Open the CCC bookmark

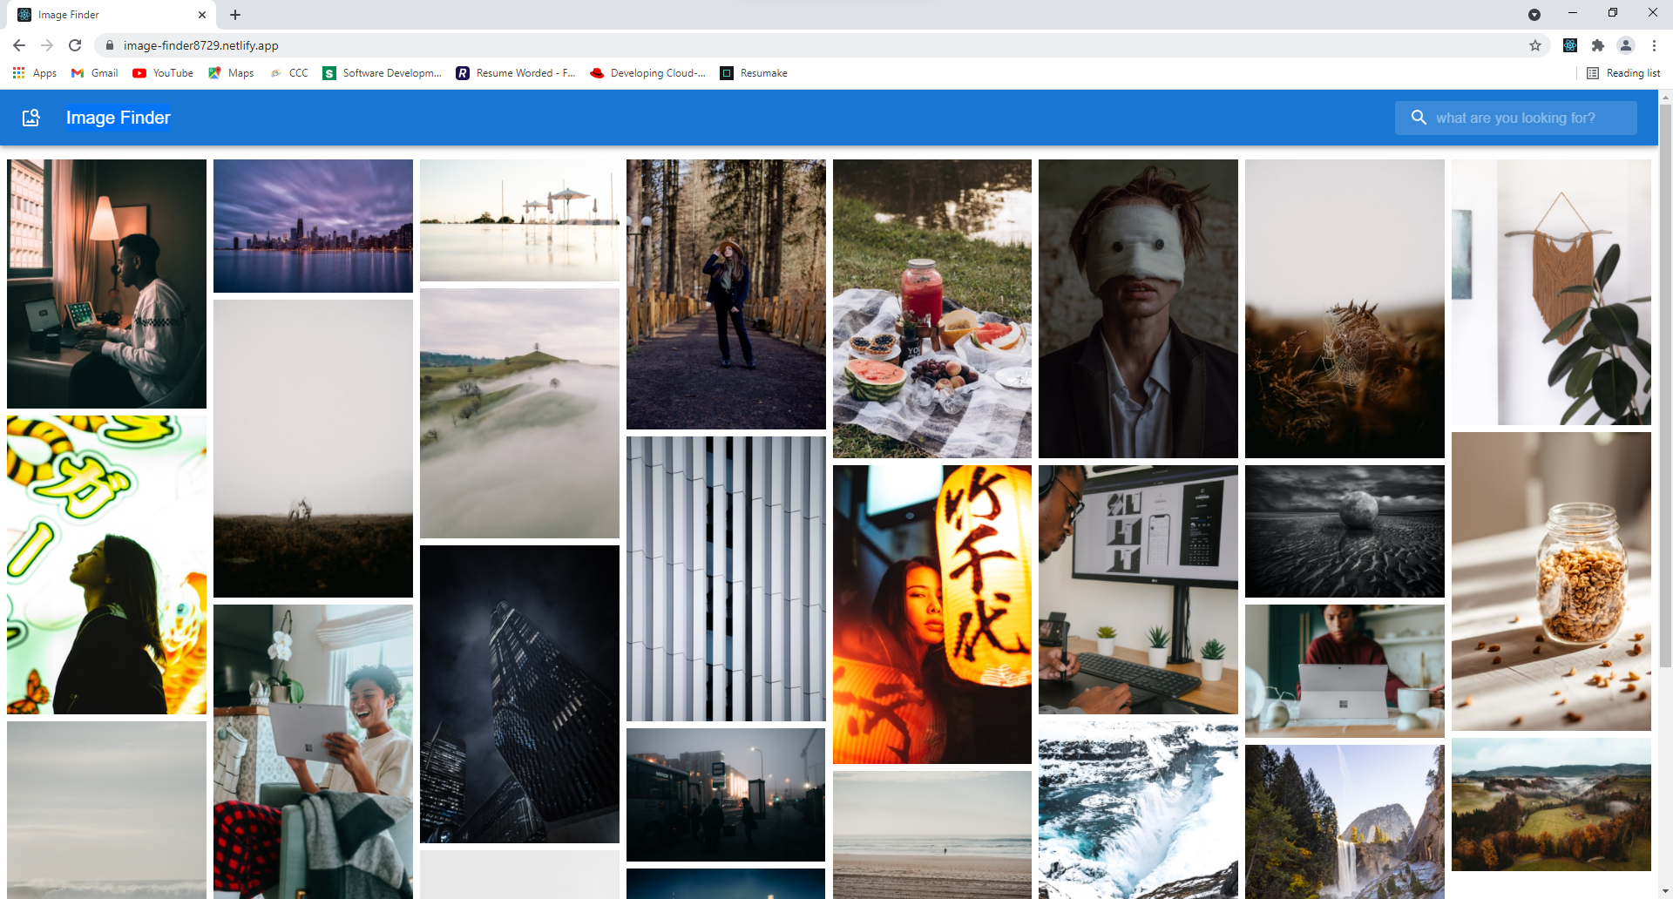click(288, 73)
